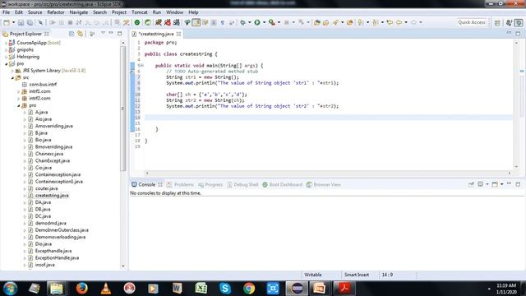Open the Tomcat menu
This screenshot has height=296, width=526.
pos(139,12)
